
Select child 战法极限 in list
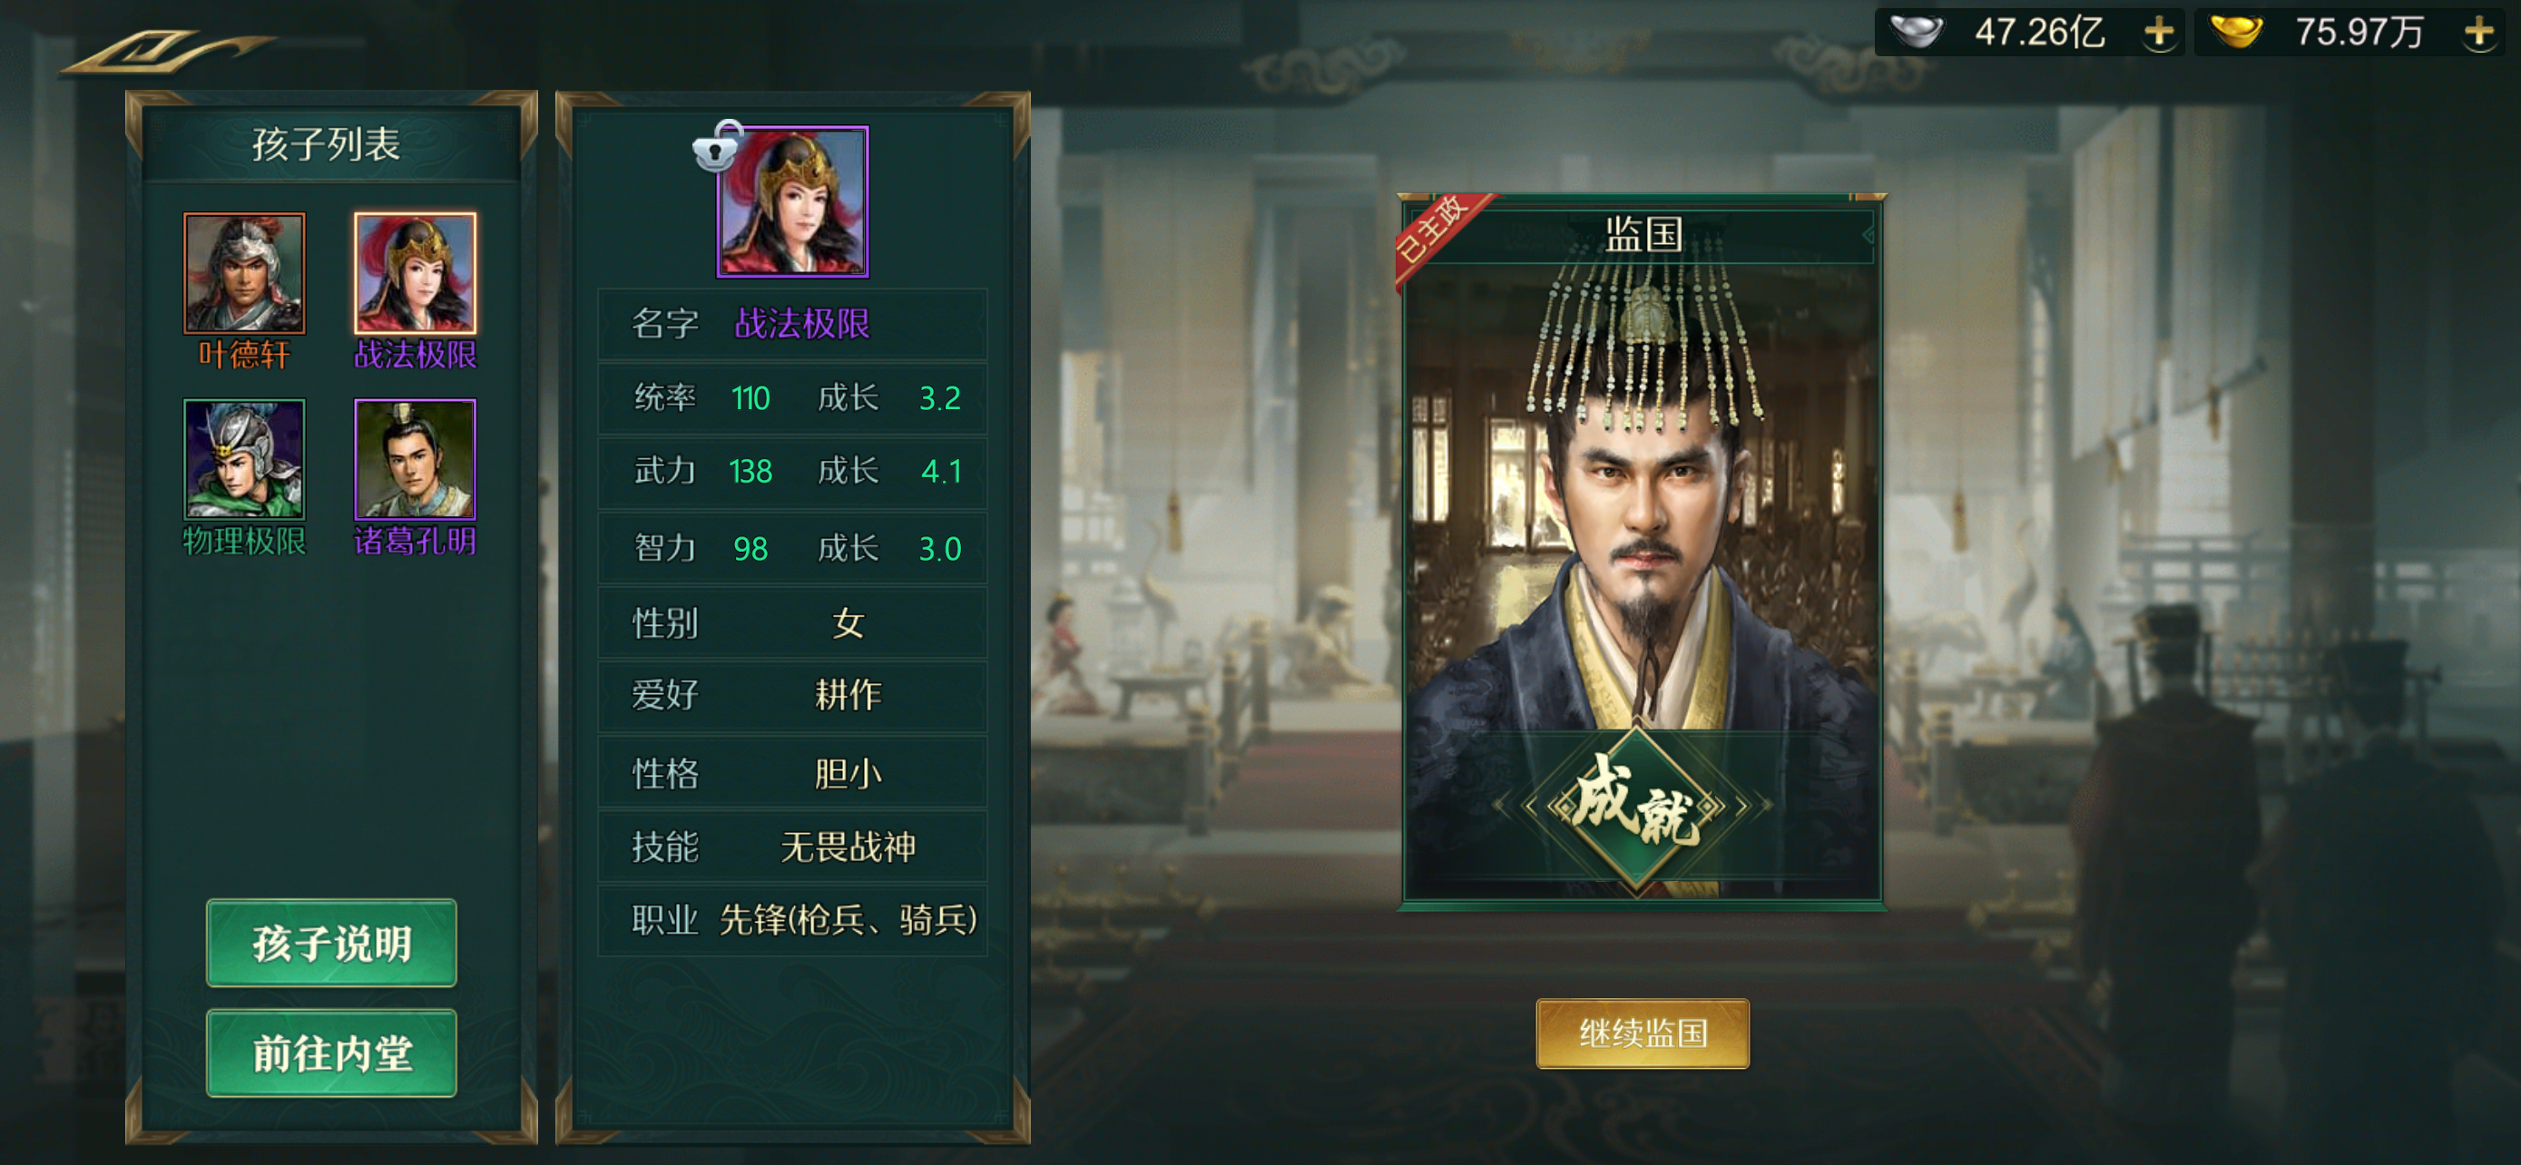(x=415, y=274)
